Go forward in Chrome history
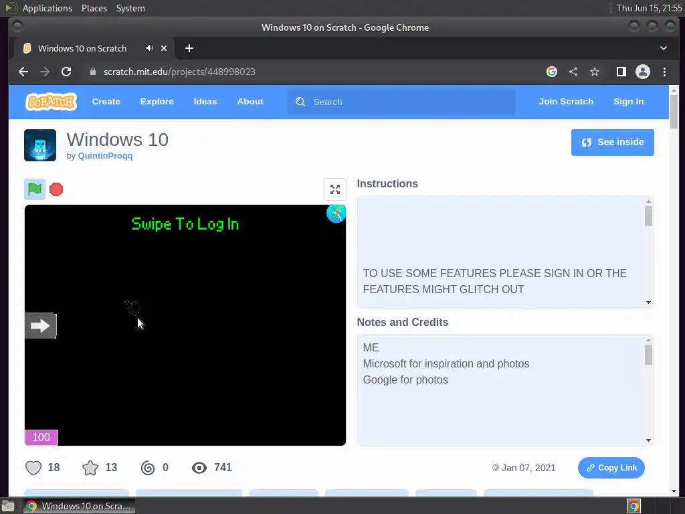Screen dimensions: 685x514 click(45, 72)
